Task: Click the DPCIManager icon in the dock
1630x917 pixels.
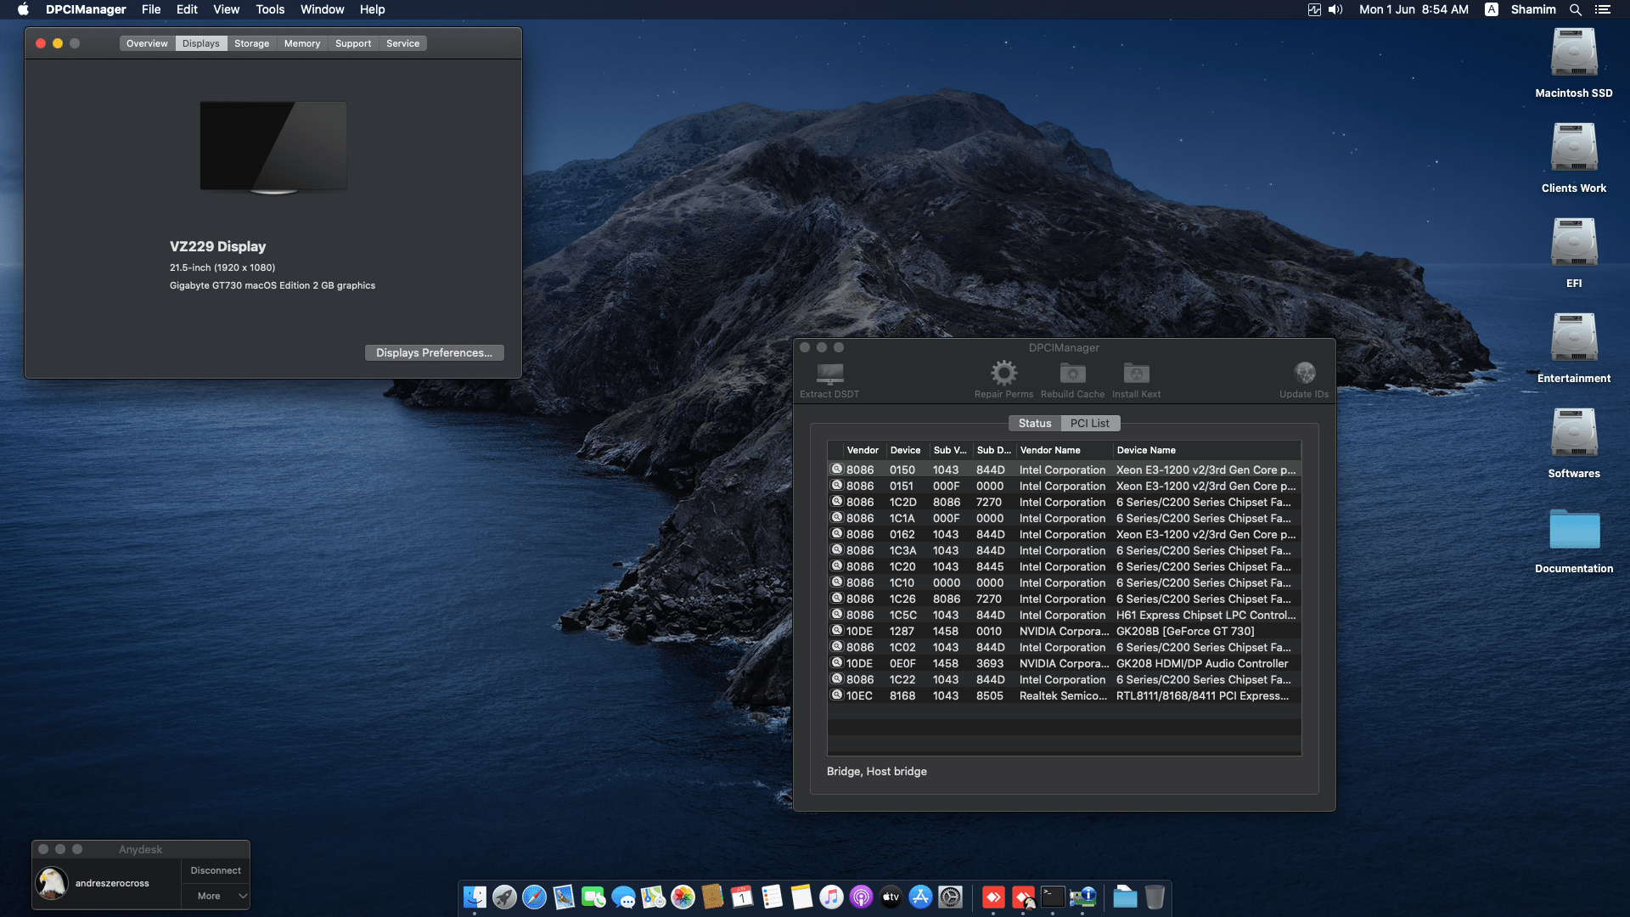Action: tap(1082, 897)
